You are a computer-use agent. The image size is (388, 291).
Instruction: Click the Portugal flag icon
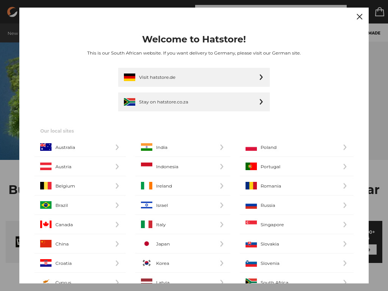251,167
